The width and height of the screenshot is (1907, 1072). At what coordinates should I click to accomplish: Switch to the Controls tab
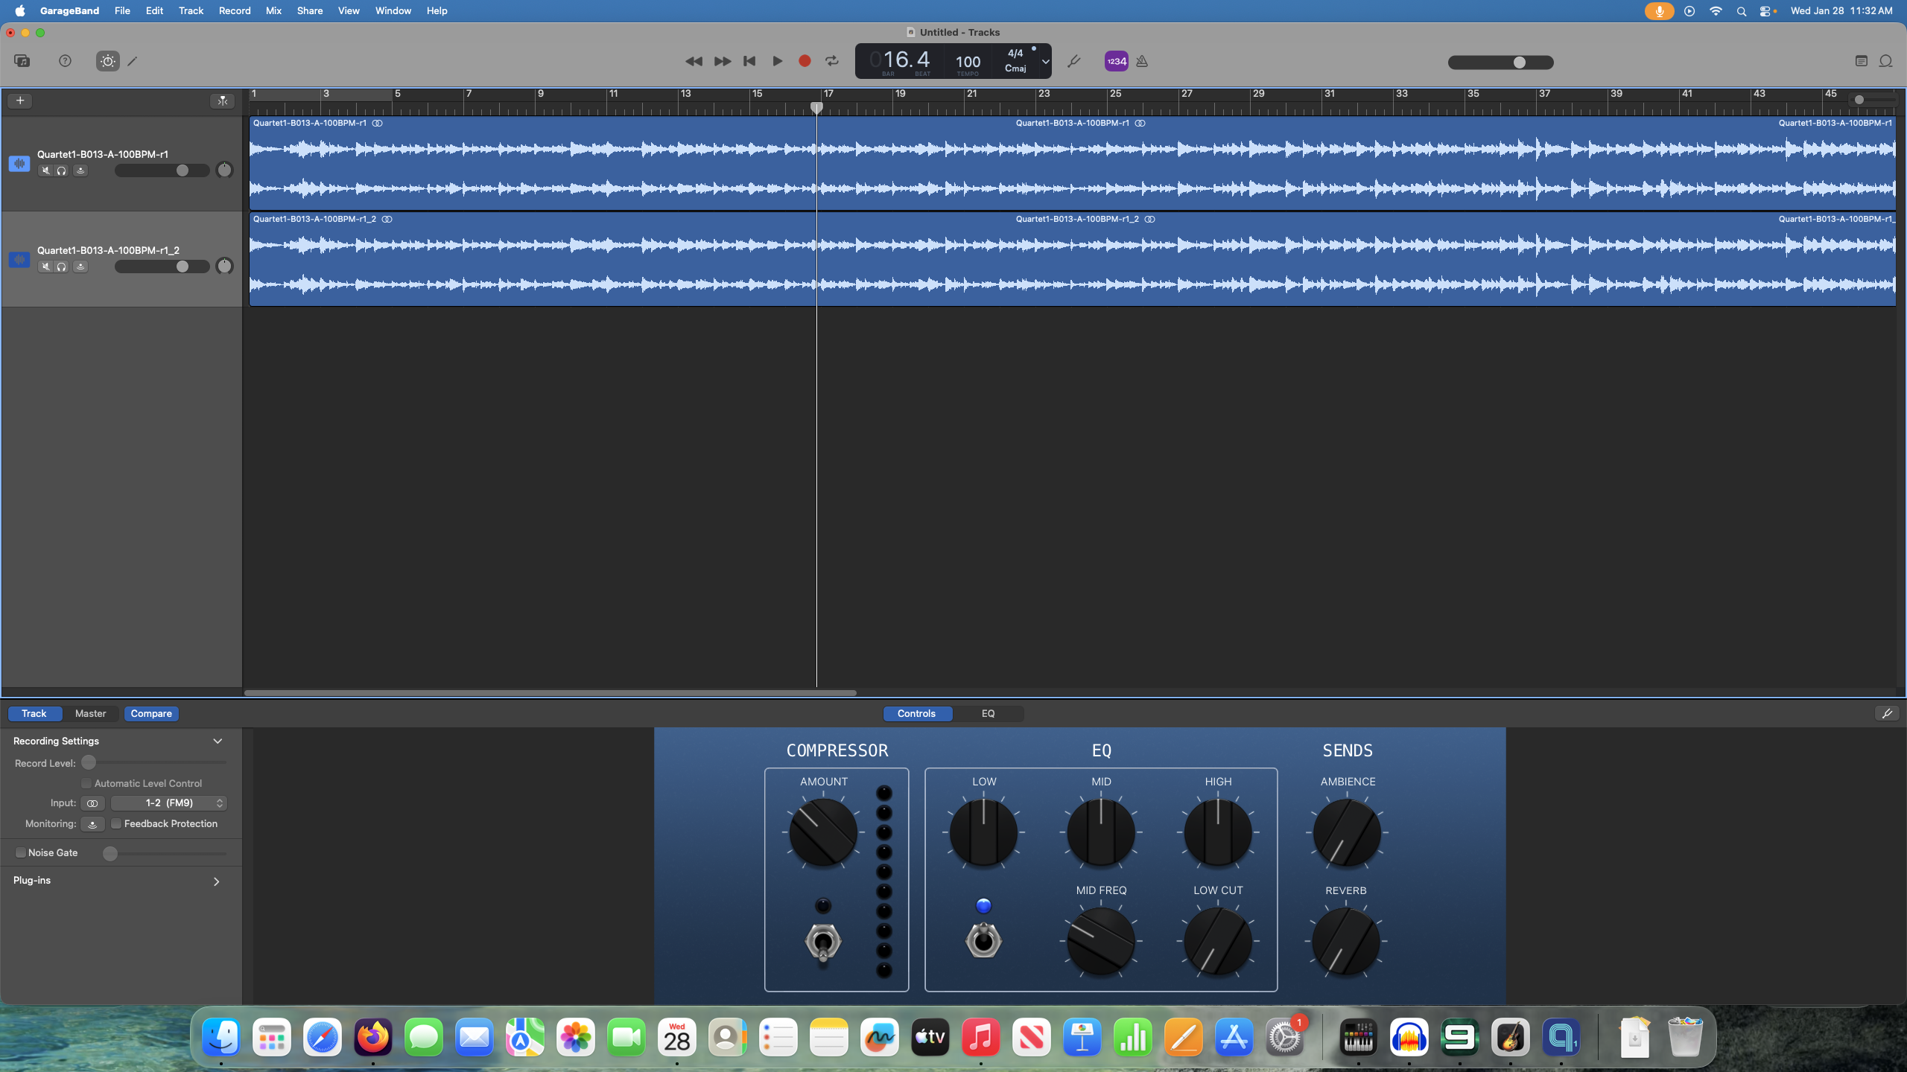tap(916, 713)
